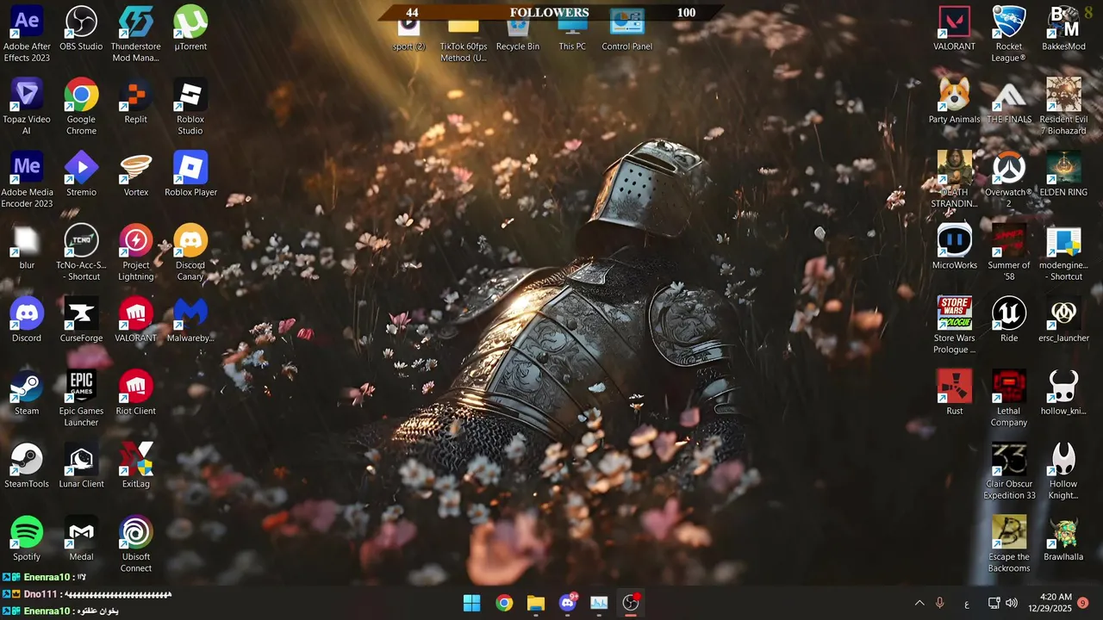The height and width of the screenshot is (620, 1103).
Task: Select the MicroWorks desktop icon
Action: point(954,247)
